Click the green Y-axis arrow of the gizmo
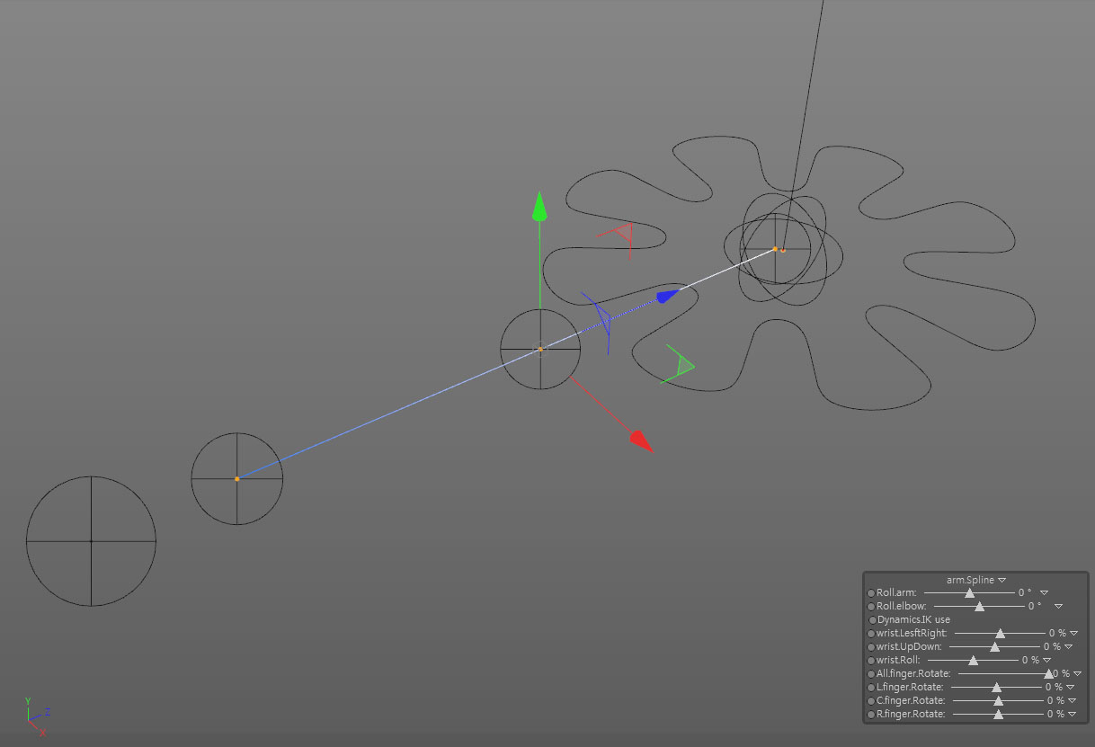 [x=539, y=208]
